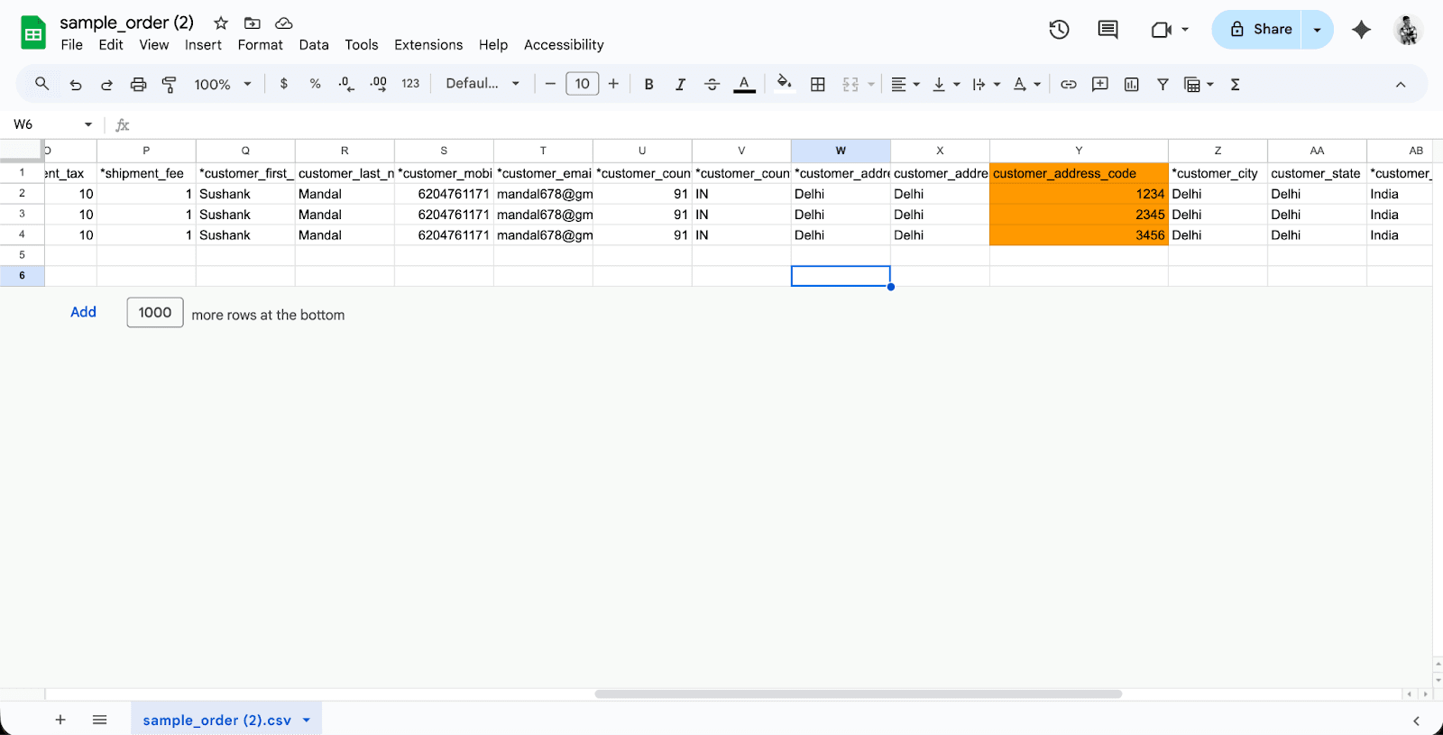Expand the font family dropdown
This screenshot has width=1443, height=735.
pos(483,84)
